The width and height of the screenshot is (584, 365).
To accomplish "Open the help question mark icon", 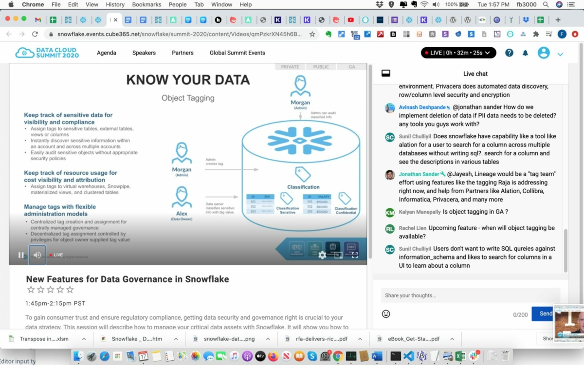I will 509,53.
